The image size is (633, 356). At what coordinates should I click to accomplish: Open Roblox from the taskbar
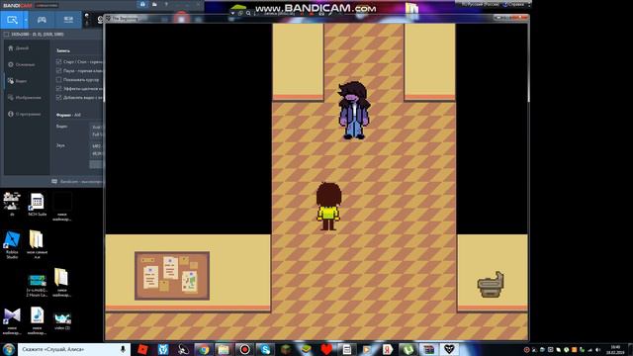click(142, 349)
